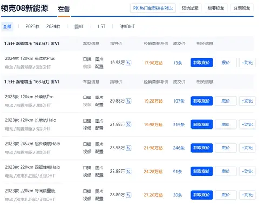Open 视频 for 120km 长续航Halo
259x204 pixels.
pyautogui.click(x=87, y=128)
